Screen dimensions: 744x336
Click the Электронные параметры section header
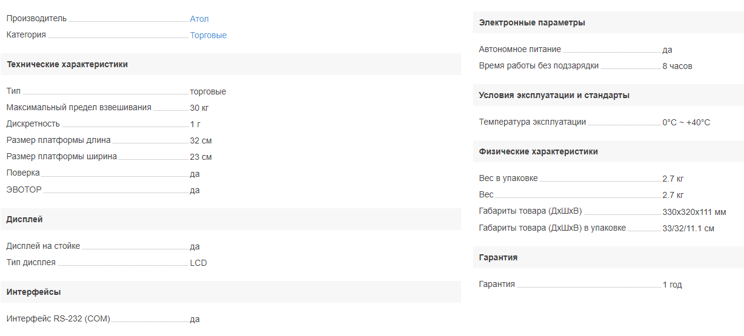[x=532, y=22]
